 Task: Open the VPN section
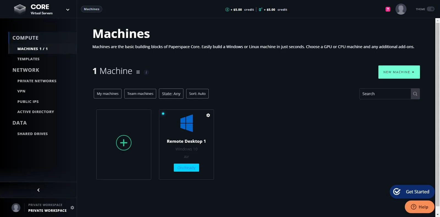21,91
